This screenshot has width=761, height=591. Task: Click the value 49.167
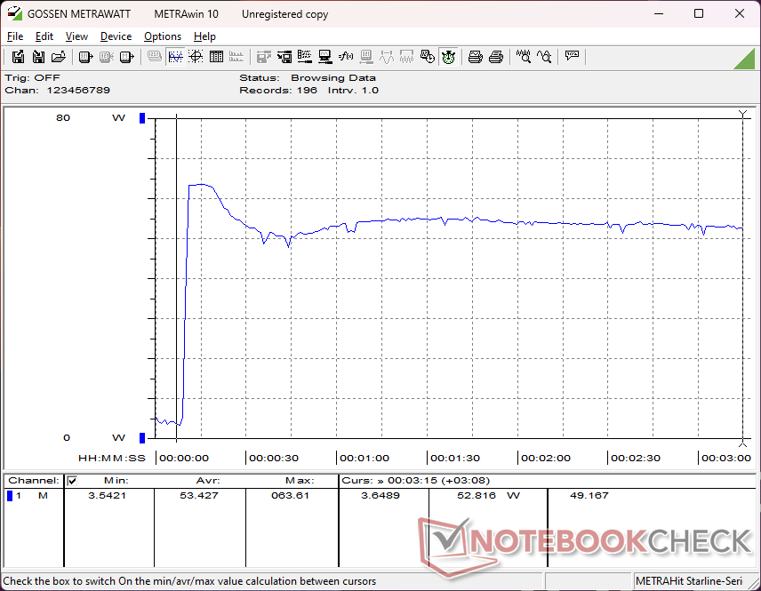click(x=589, y=495)
